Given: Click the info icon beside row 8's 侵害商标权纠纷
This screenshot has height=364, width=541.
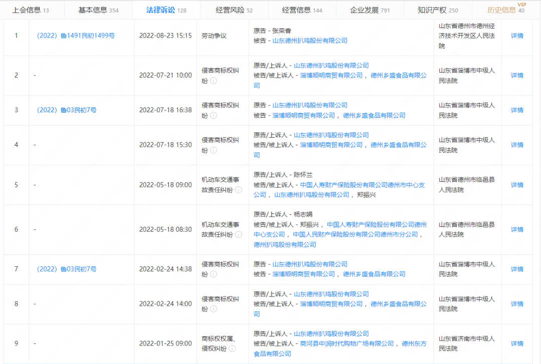Looking at the screenshot, I should [213, 308].
